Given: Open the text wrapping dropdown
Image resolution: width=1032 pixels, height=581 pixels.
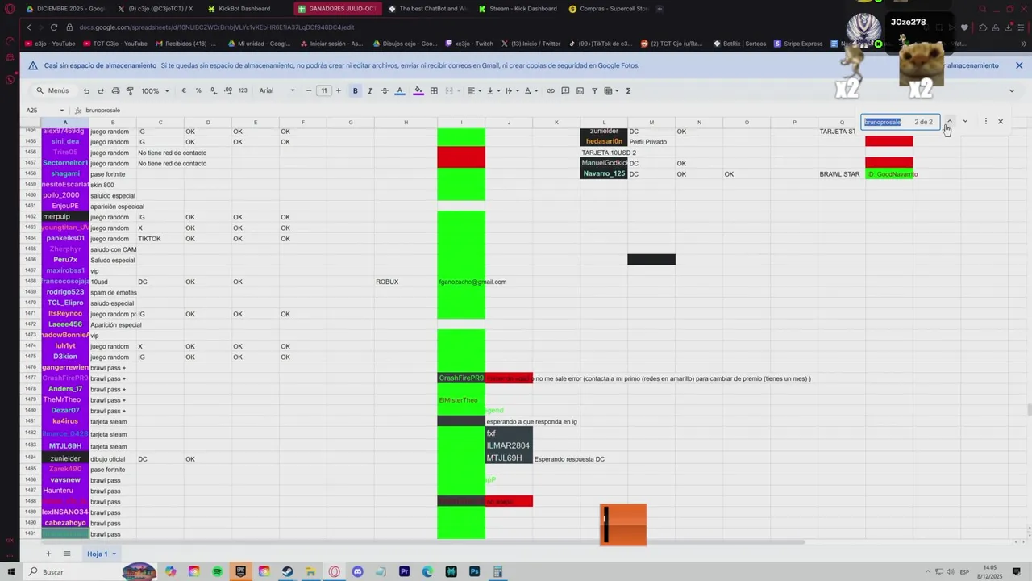Looking at the screenshot, I should (511, 91).
